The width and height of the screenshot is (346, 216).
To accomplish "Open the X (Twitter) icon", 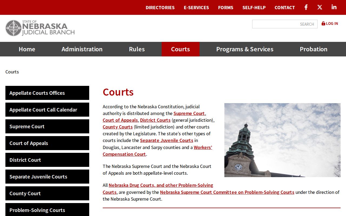I will (x=320, y=7).
